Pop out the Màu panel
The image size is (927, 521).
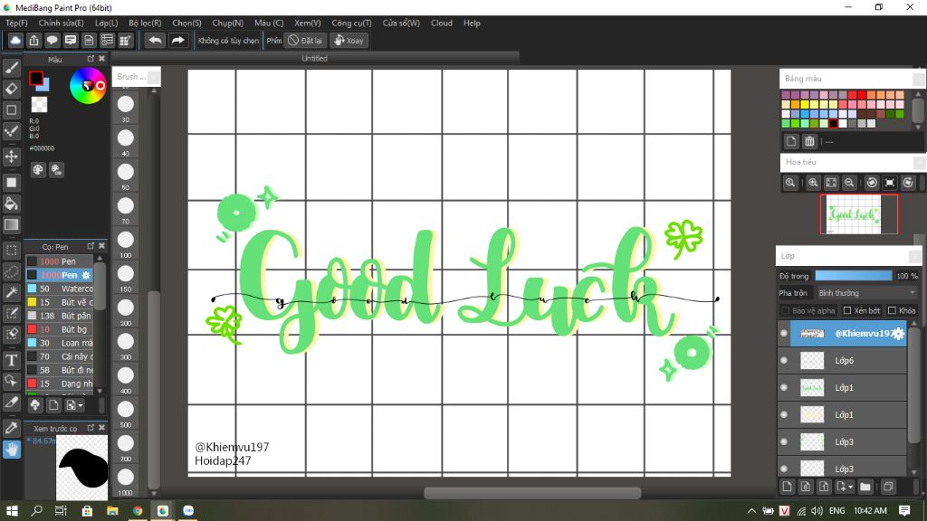pyautogui.click(x=91, y=59)
